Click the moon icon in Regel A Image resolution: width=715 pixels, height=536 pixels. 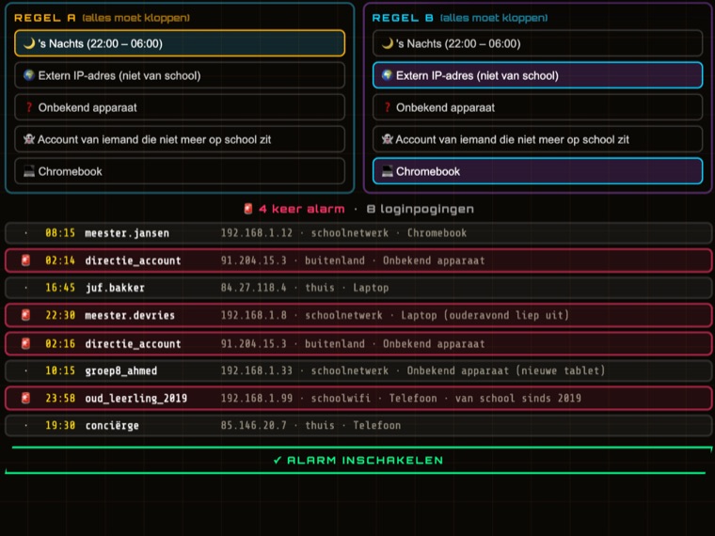[29, 43]
